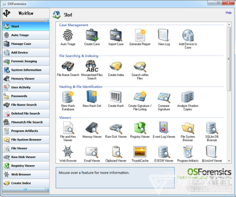Select File Viewer in the sidebar
The width and height of the screenshot is (236, 197).
coord(26,148)
